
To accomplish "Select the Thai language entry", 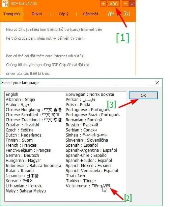I will click(x=75, y=176).
